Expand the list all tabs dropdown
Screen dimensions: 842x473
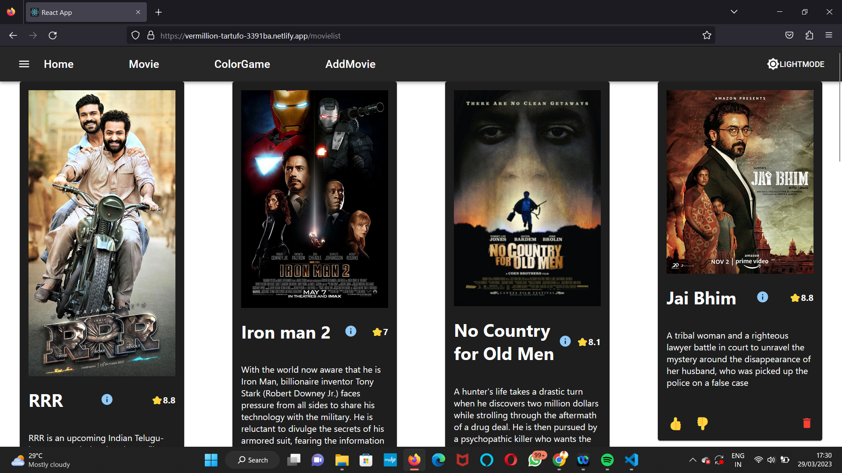[x=734, y=12]
